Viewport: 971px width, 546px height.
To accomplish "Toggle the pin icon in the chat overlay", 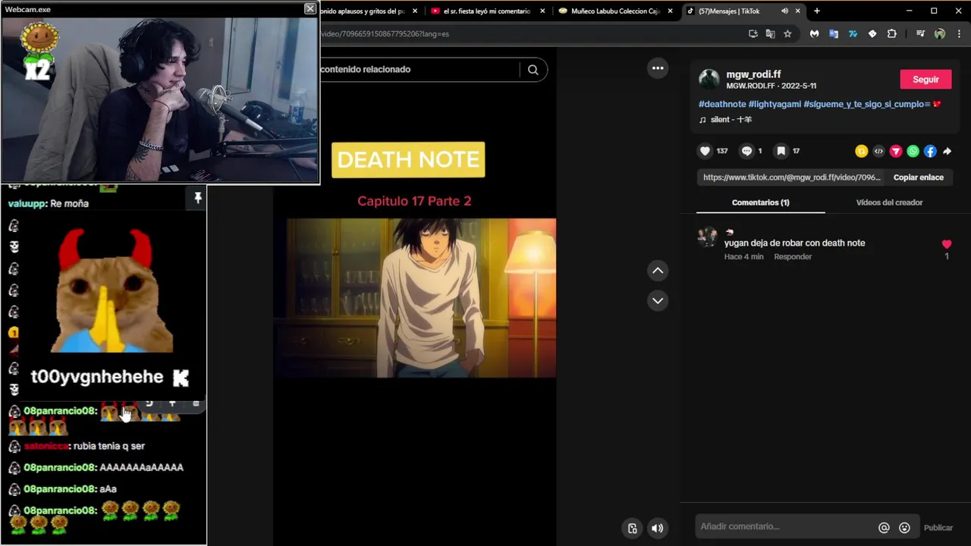I will pyautogui.click(x=198, y=198).
